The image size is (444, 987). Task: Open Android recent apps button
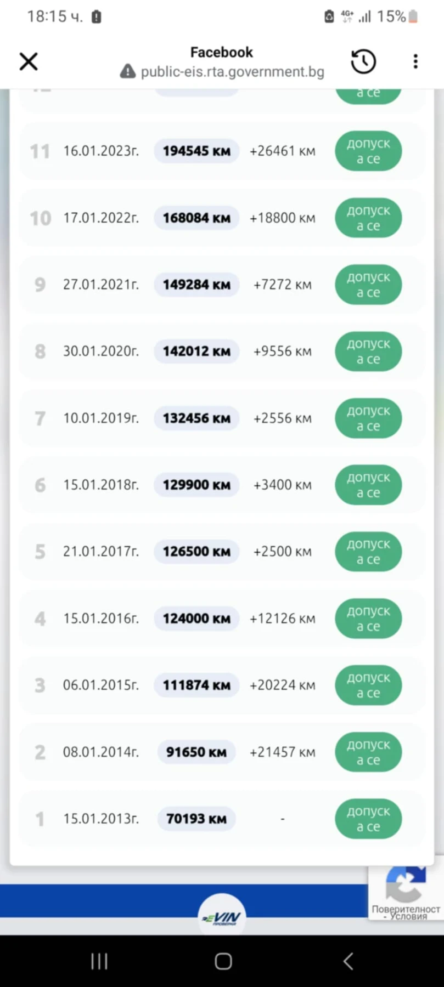99,961
